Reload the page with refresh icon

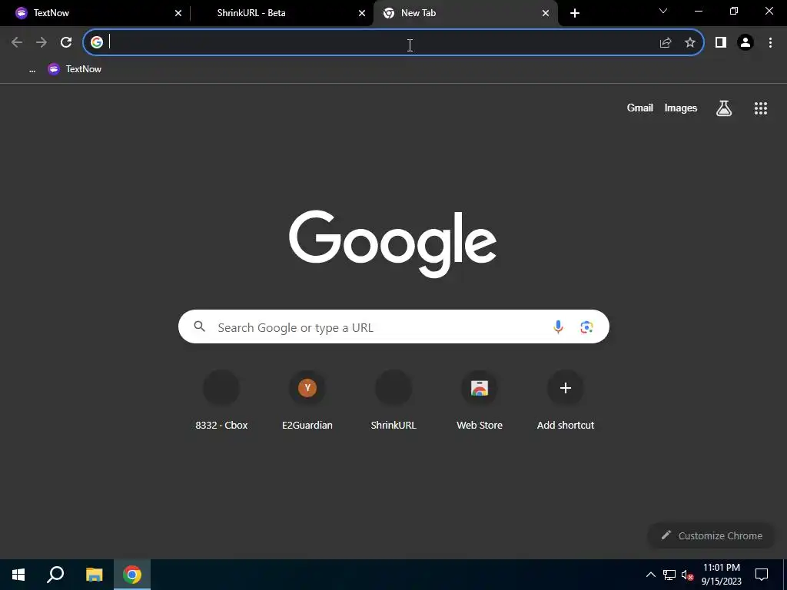[66, 42]
